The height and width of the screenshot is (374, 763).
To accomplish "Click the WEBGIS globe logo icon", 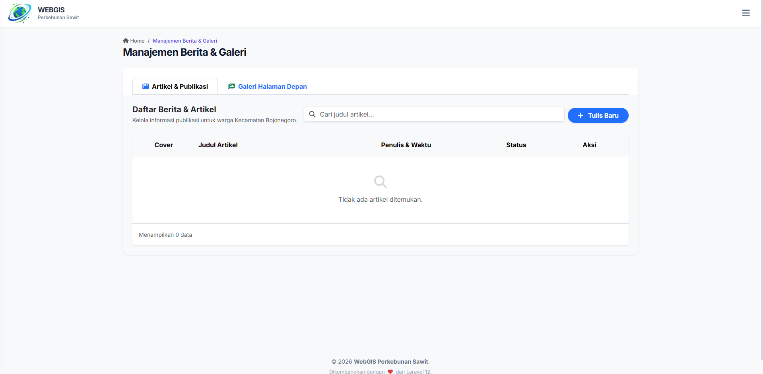I will tap(19, 13).
